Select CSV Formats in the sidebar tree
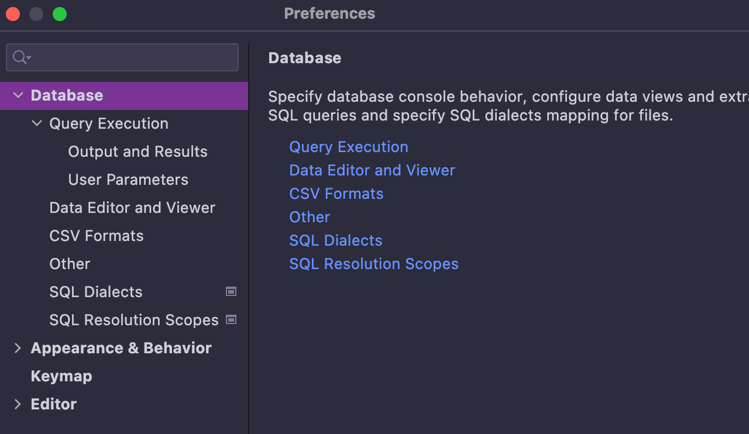 tap(97, 236)
